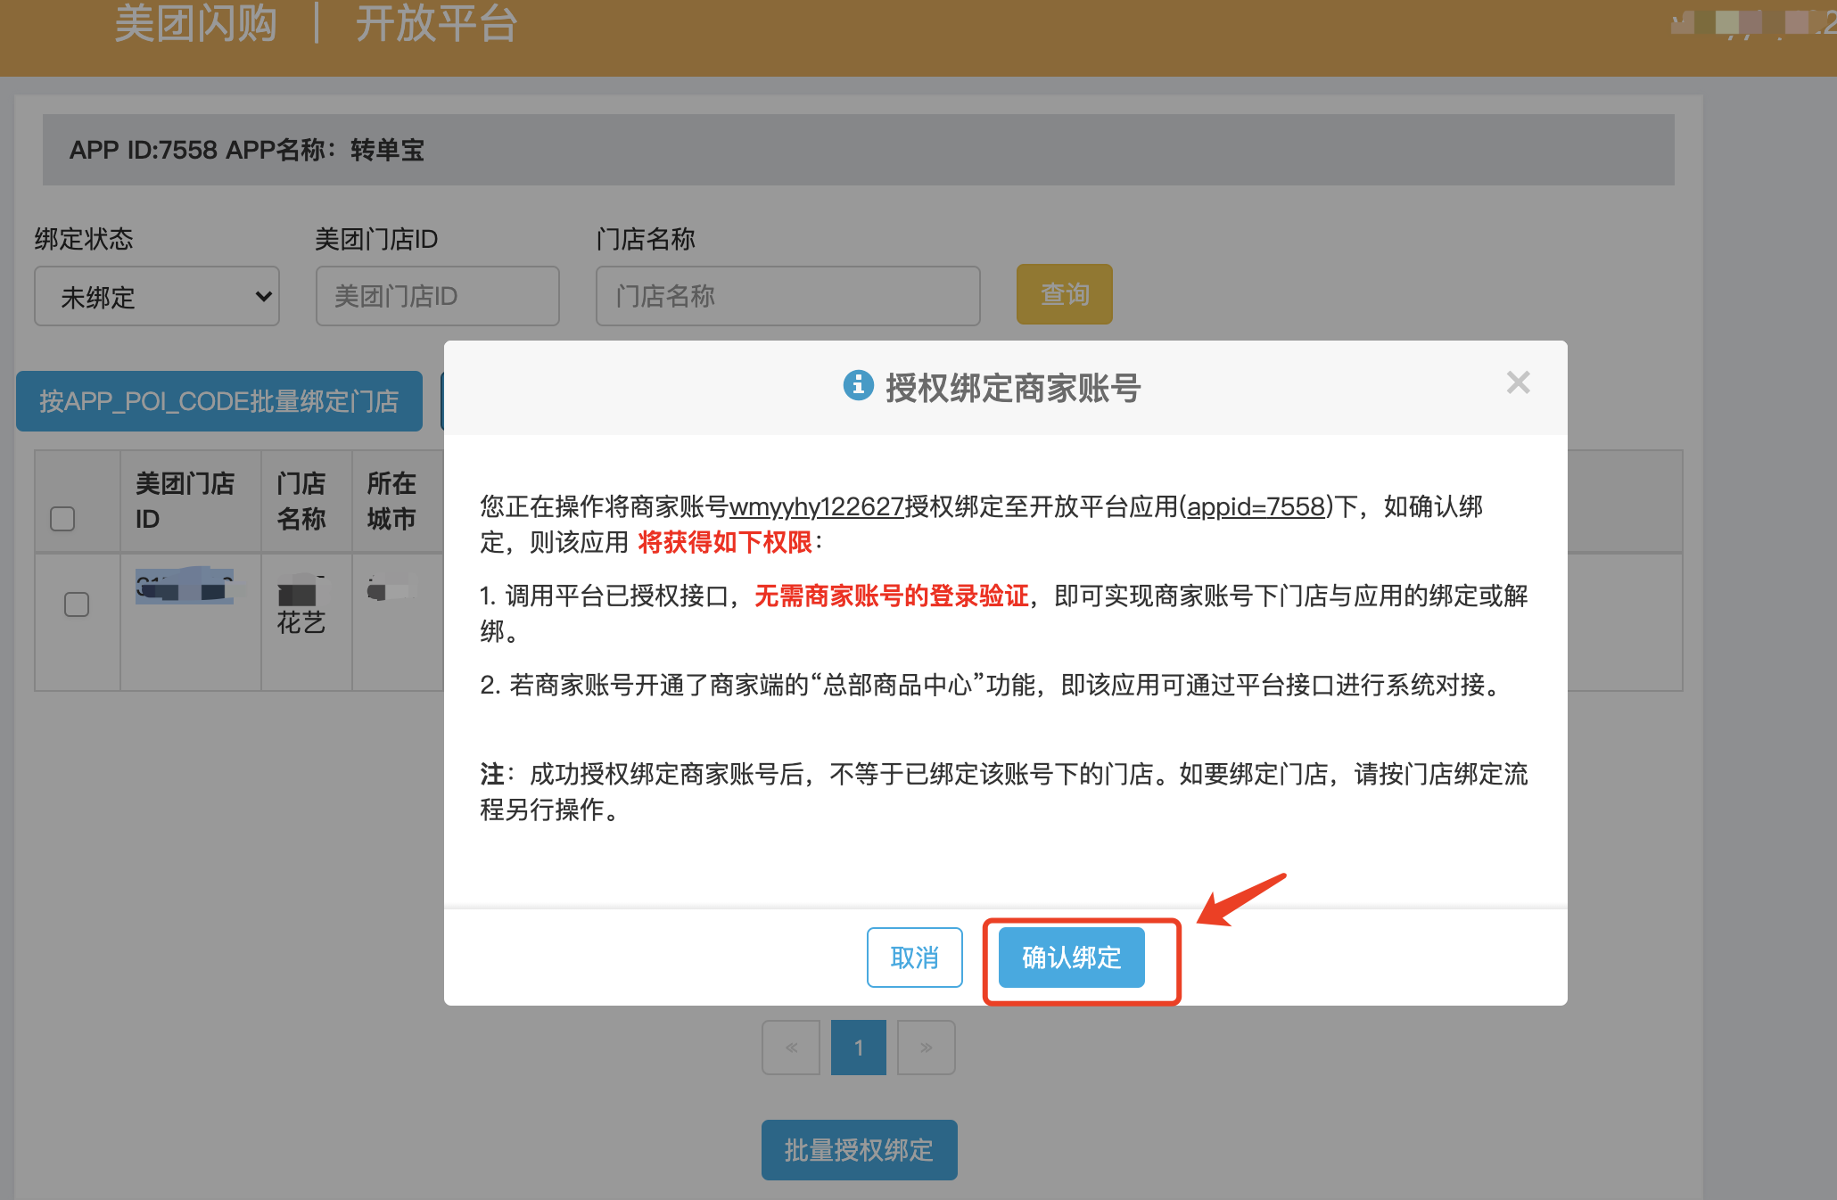
Task: Click the appid=7558 underlined text
Action: click(1256, 506)
